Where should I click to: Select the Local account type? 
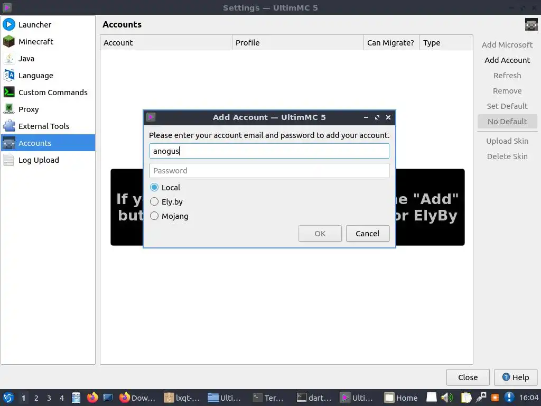[165, 188]
